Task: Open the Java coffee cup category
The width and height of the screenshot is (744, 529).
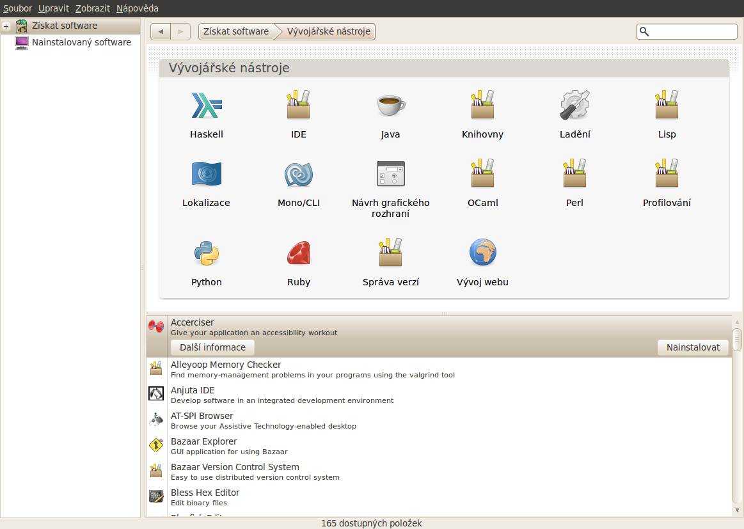Action: click(x=390, y=106)
